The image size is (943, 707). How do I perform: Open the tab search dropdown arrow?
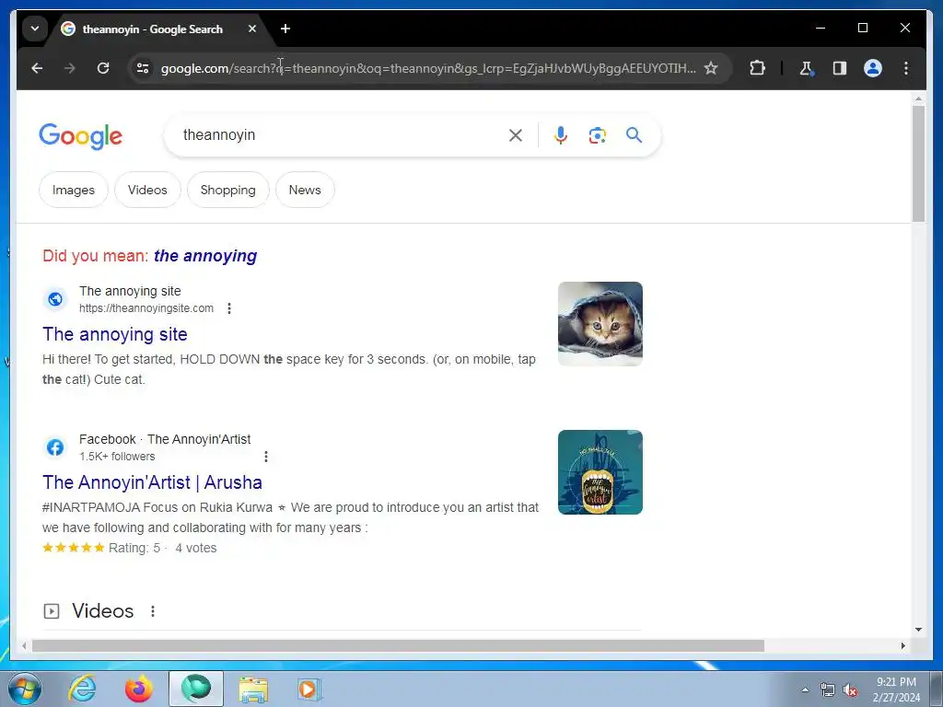pyautogui.click(x=35, y=29)
